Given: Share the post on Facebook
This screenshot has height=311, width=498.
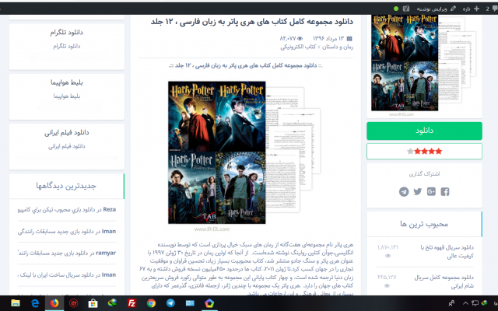Looking at the screenshot, I should point(445,191).
